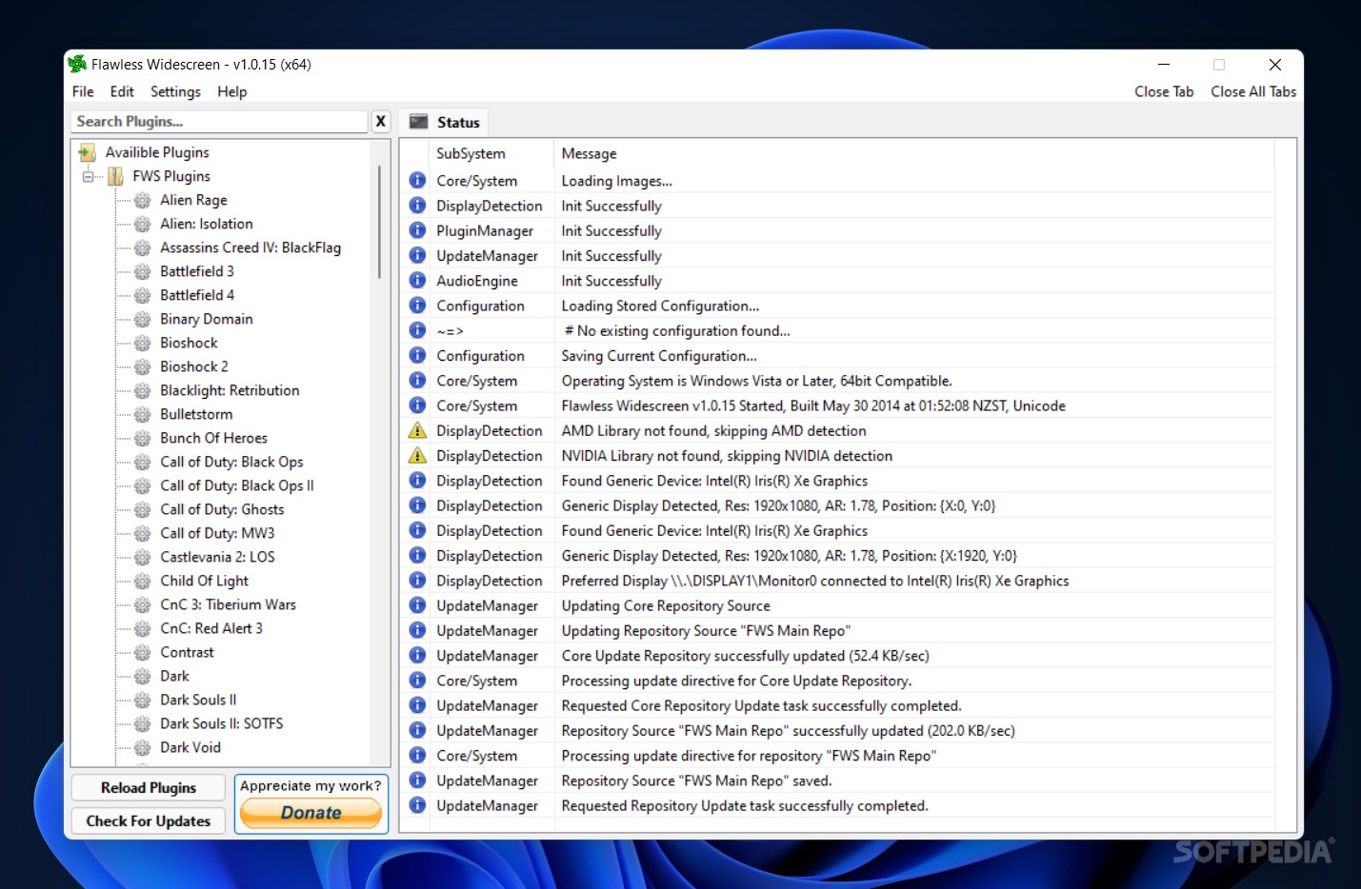
Task: Select Call of Duty: Black Ops plugin
Action: click(x=231, y=462)
